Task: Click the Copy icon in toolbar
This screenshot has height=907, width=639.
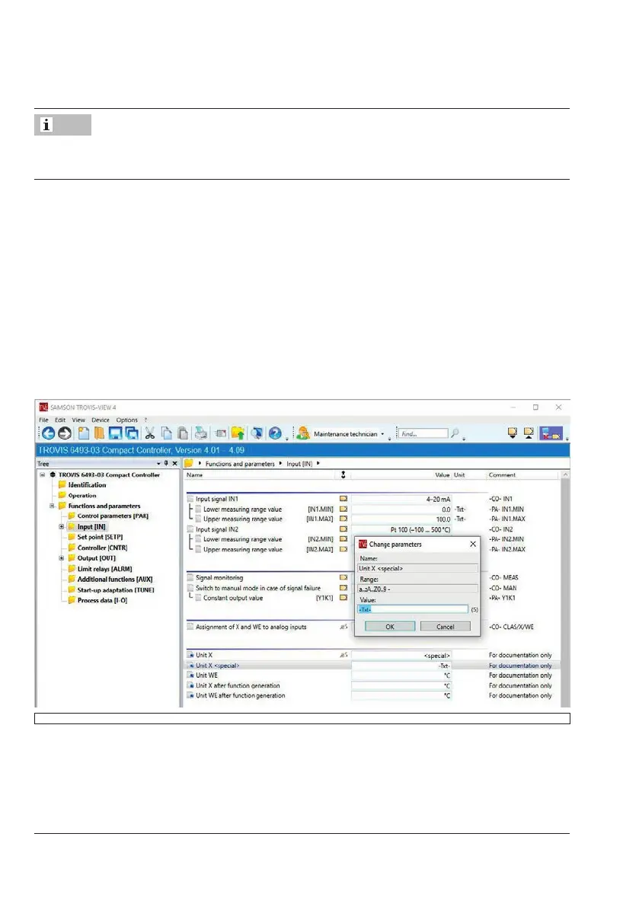Action: pyautogui.click(x=167, y=433)
